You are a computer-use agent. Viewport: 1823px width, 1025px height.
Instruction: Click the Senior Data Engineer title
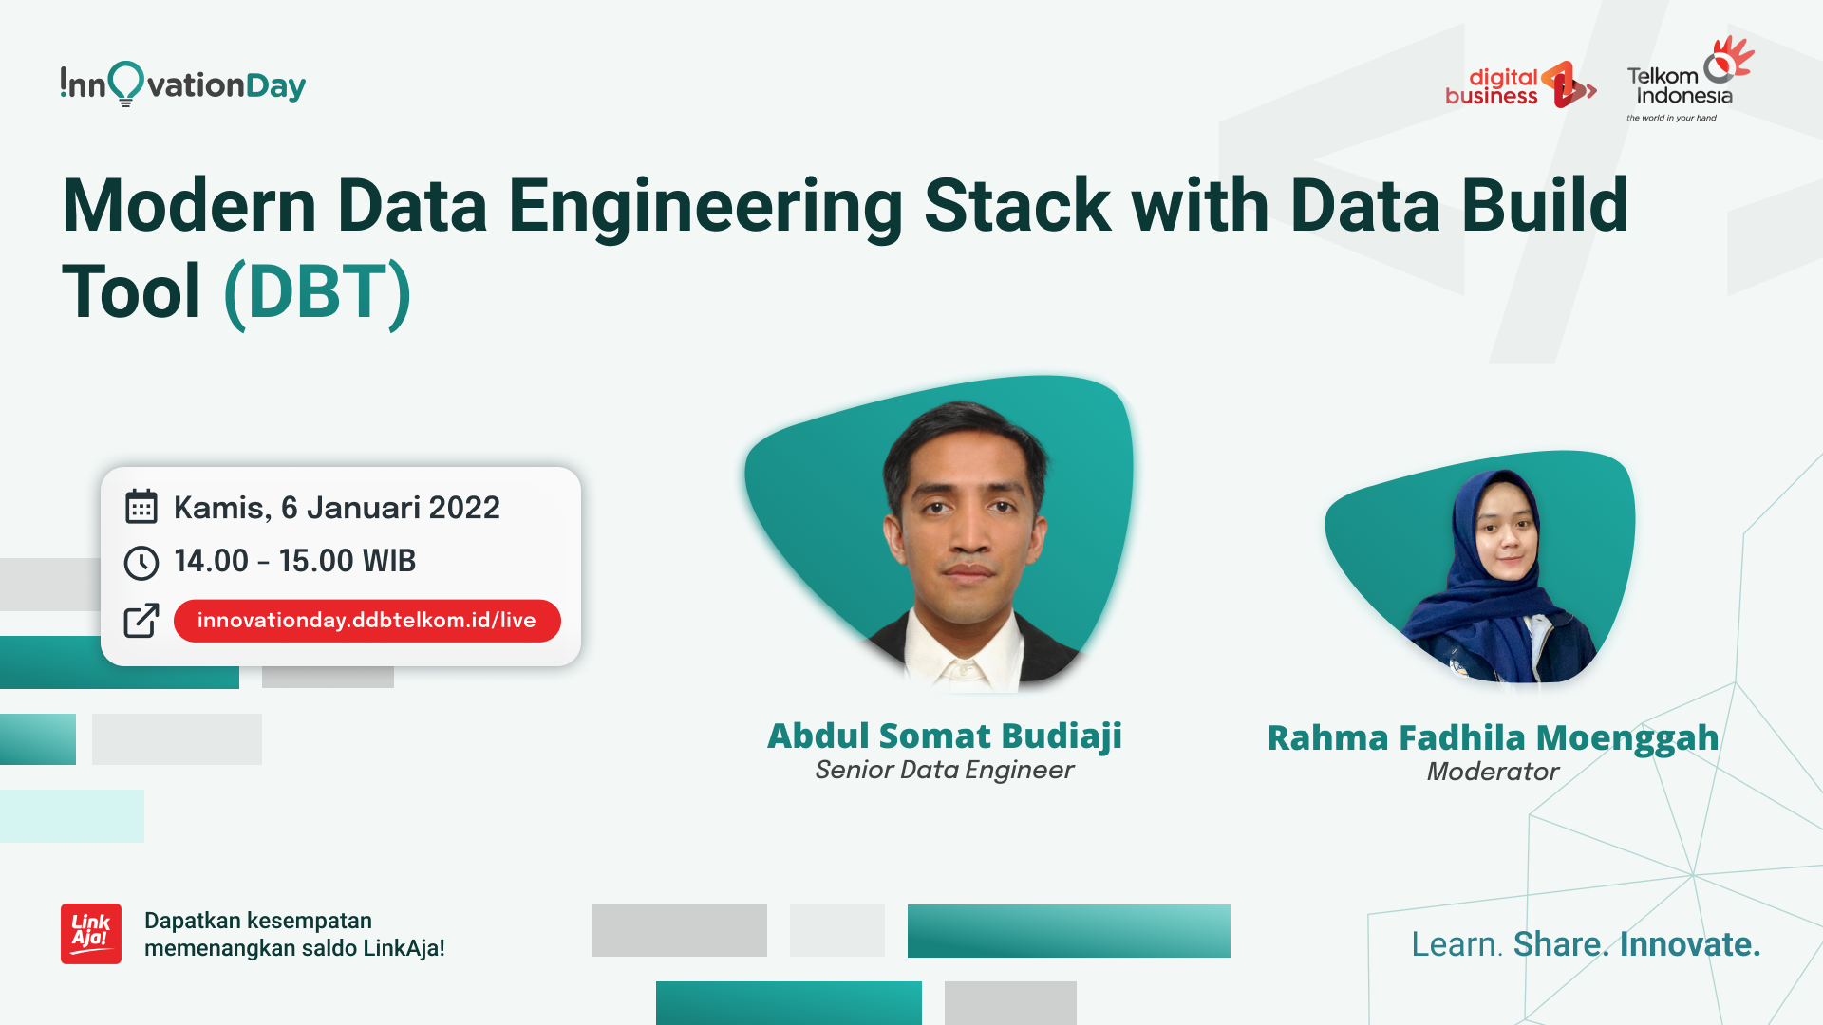coord(944,770)
